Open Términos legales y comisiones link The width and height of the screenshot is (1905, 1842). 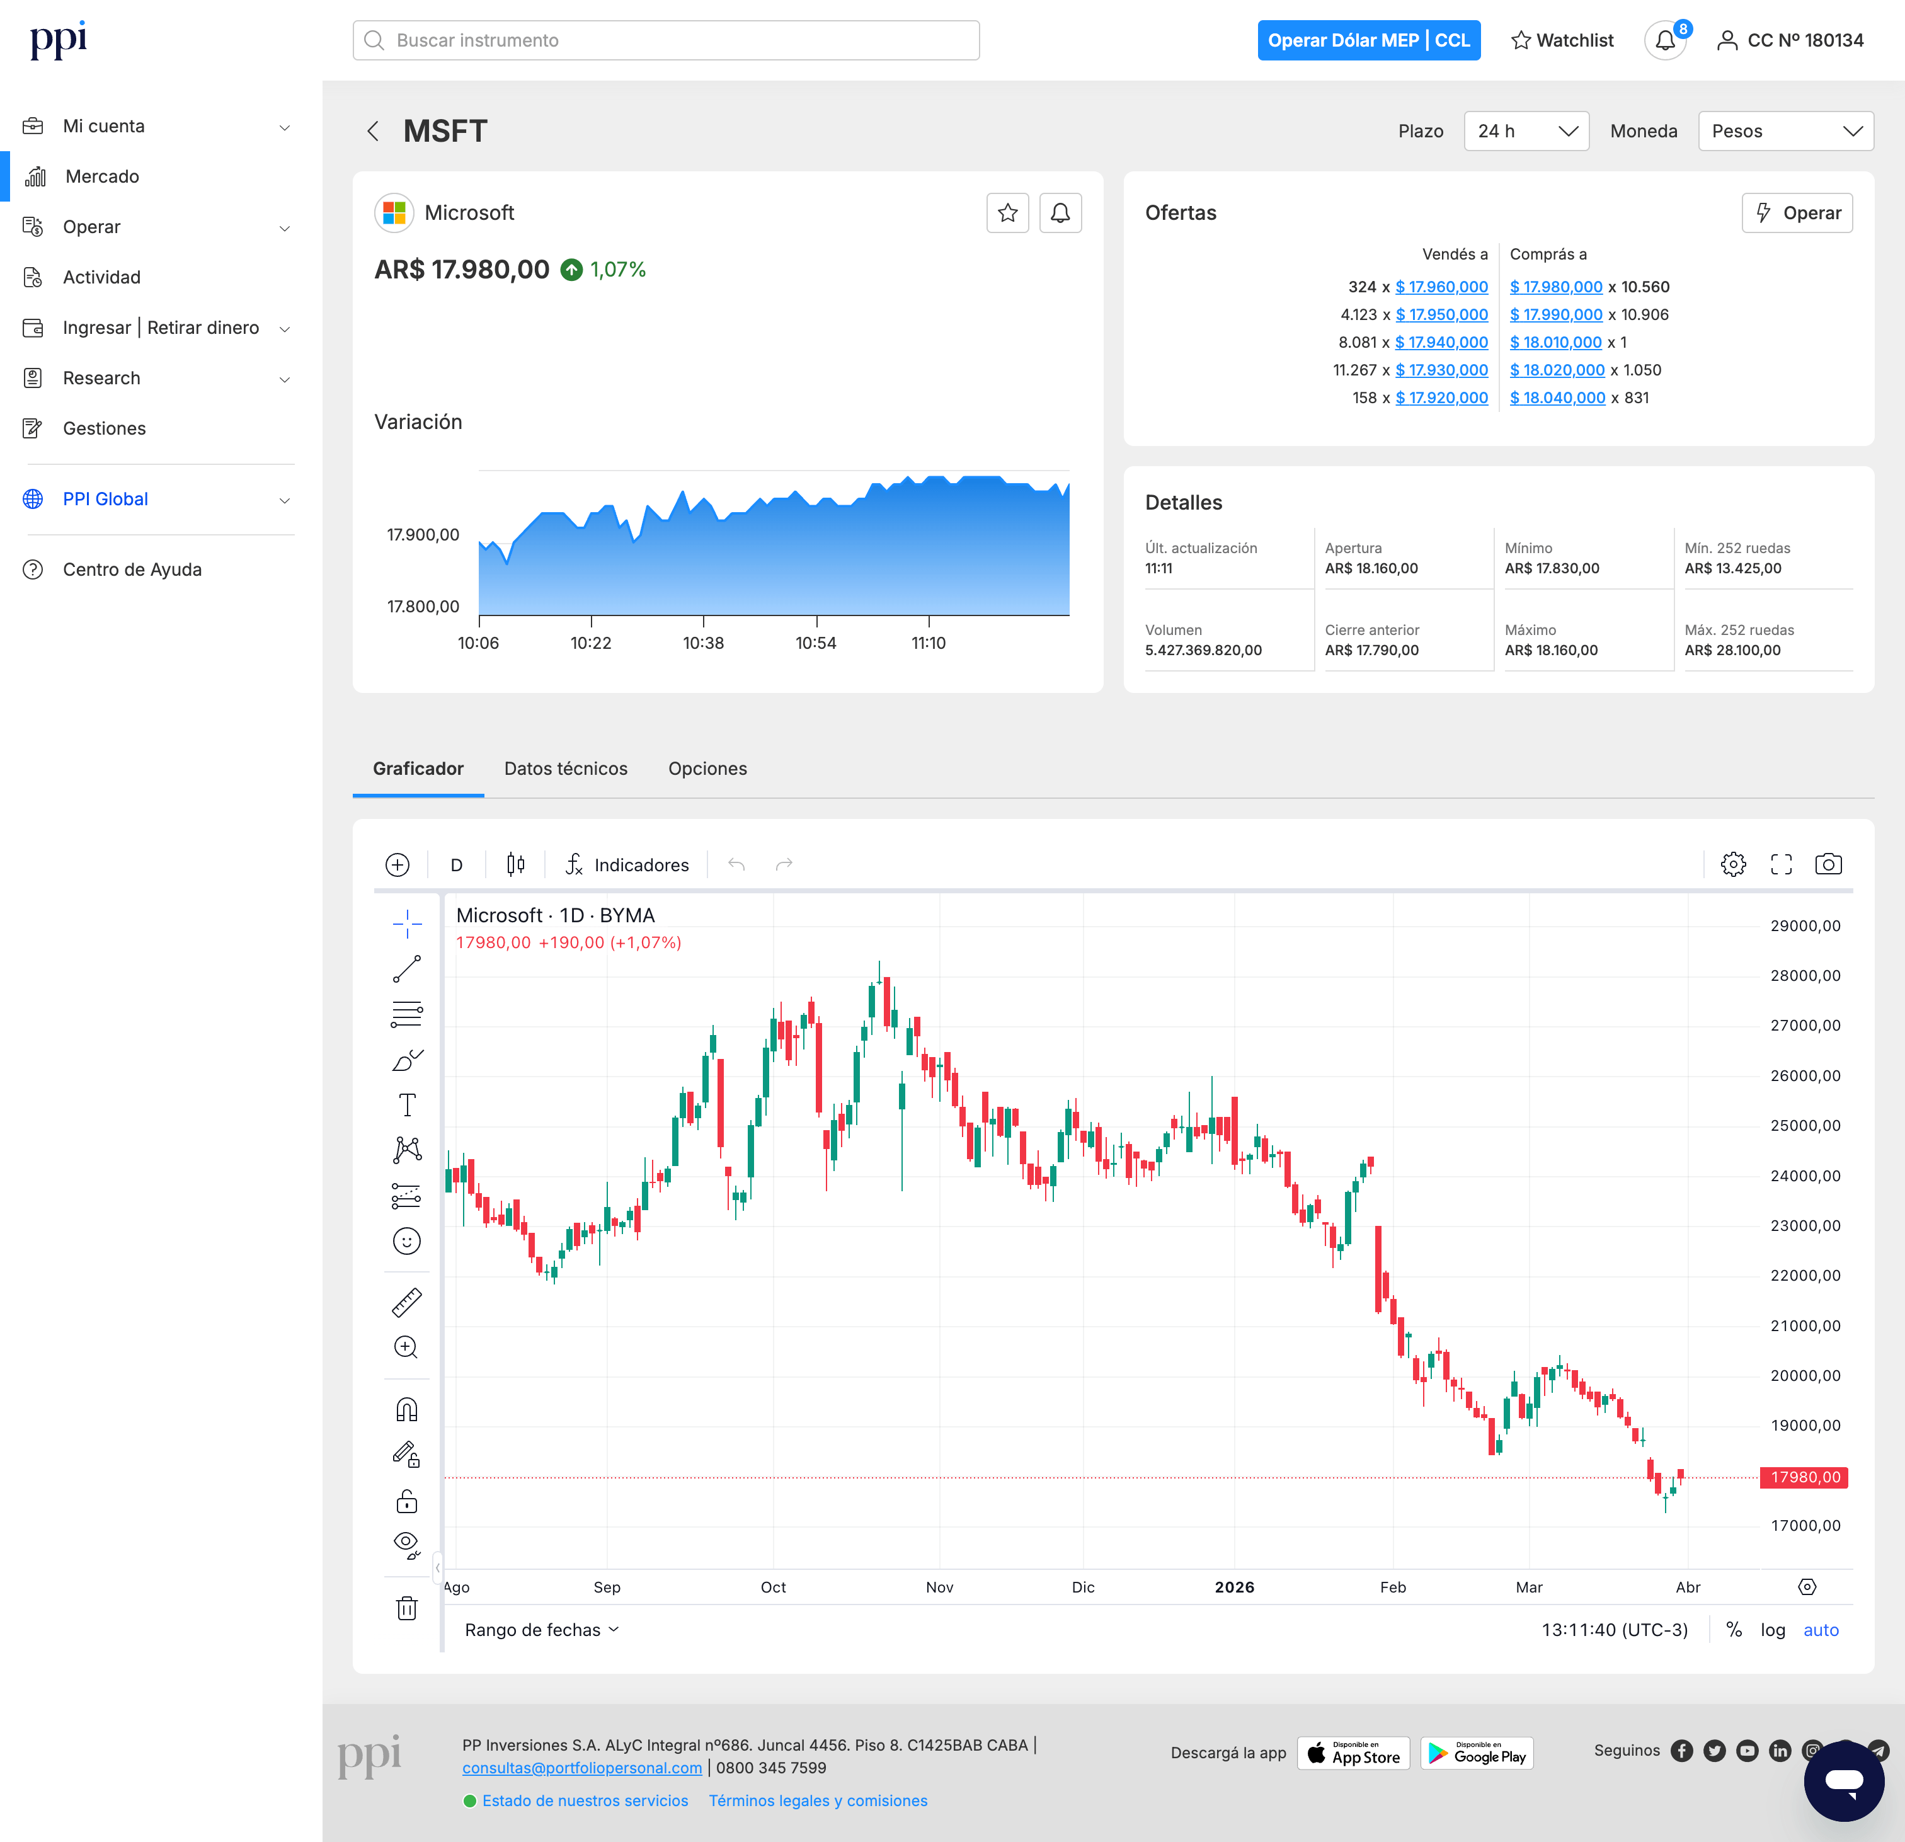pyautogui.click(x=818, y=1801)
